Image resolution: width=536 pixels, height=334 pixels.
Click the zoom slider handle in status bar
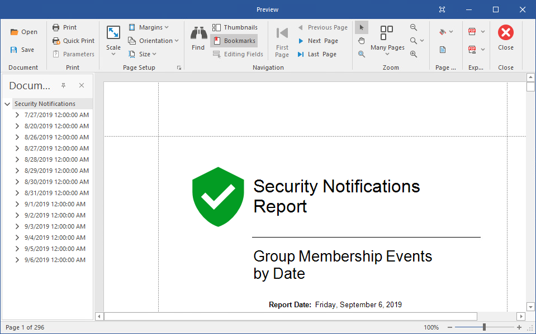click(x=484, y=327)
